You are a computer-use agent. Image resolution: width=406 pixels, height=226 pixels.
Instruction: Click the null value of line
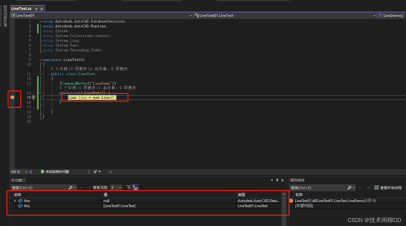(106, 201)
